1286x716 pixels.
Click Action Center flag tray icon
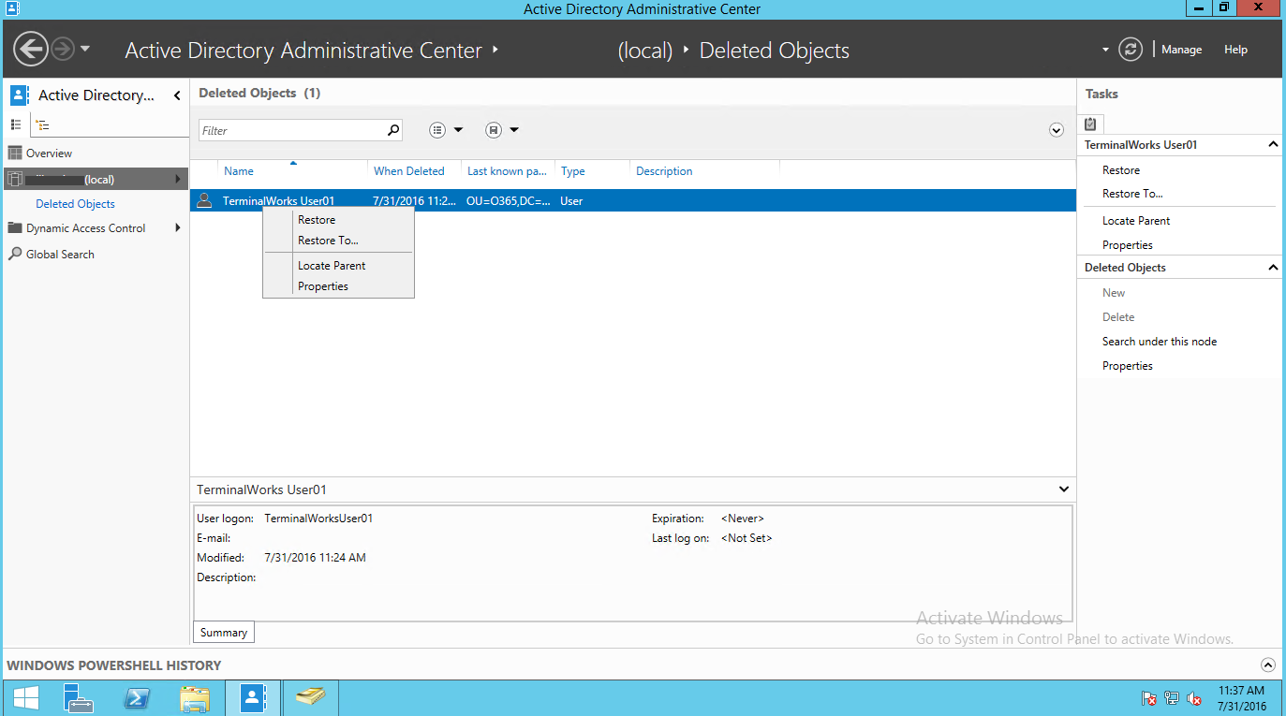[1148, 699]
